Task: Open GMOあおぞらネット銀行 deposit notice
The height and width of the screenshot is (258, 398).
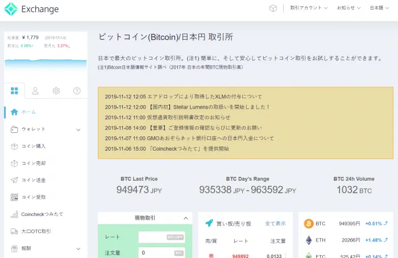Action: click(189, 138)
